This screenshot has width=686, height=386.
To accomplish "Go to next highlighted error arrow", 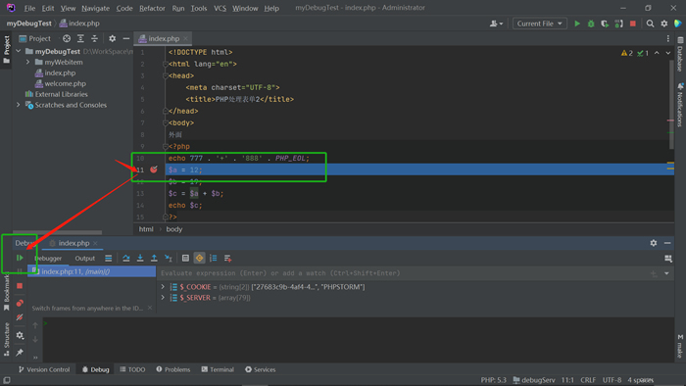I will 668,53.
